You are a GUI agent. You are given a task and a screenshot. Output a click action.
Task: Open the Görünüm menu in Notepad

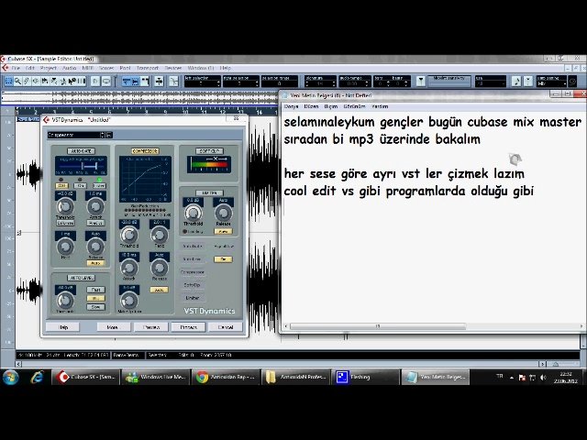point(354,106)
